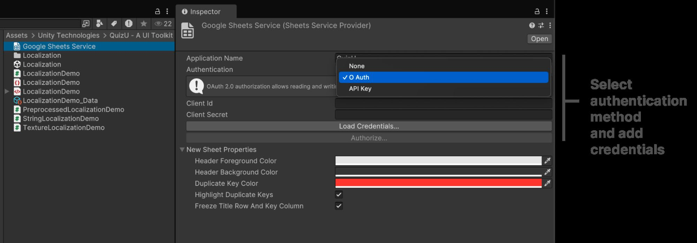697x243 pixels.
Task: Click the Application Name label
Action: coord(214,58)
